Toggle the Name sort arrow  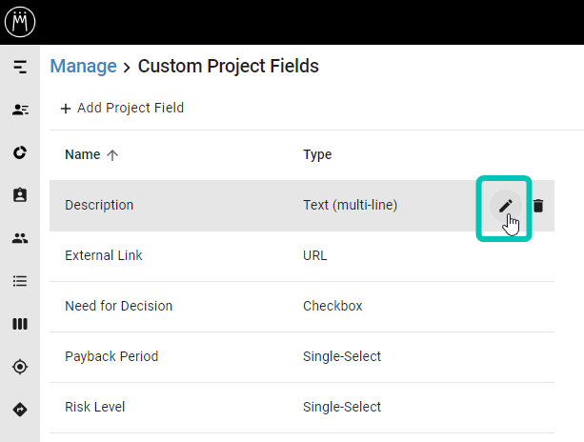coord(112,155)
